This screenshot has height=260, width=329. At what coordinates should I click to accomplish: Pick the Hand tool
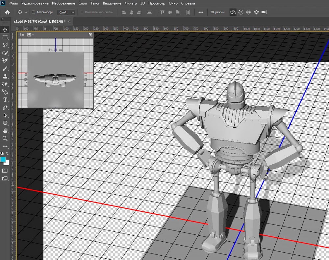click(5, 131)
